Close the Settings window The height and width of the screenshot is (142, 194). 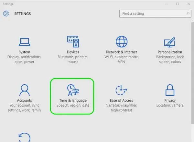(189, 4)
